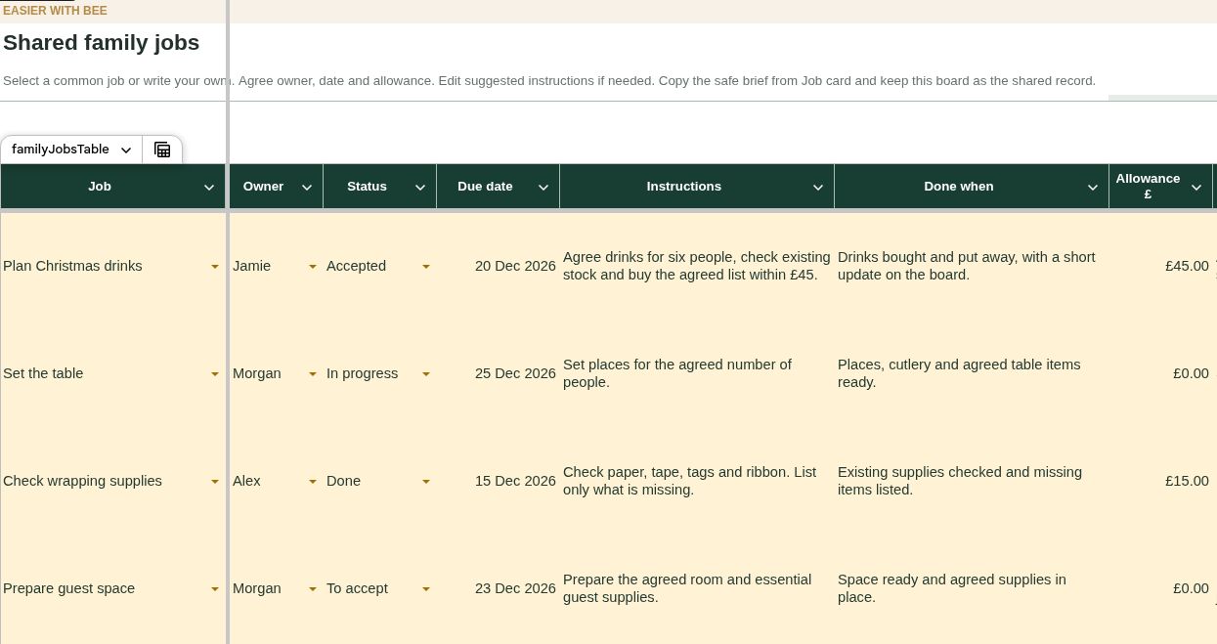Select the Due date column header
Screen dimensions: 1217x644
[x=498, y=187]
